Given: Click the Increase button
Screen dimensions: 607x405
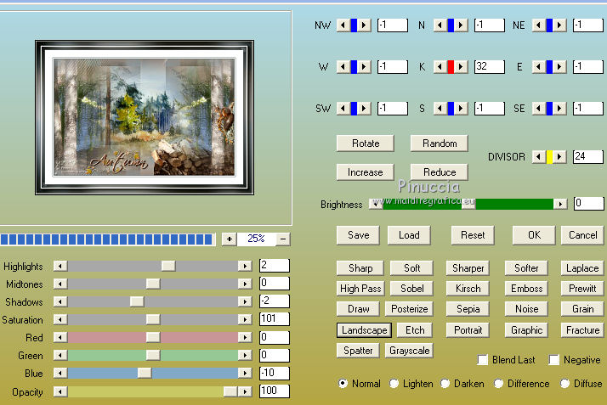Looking at the screenshot, I should (x=366, y=172).
